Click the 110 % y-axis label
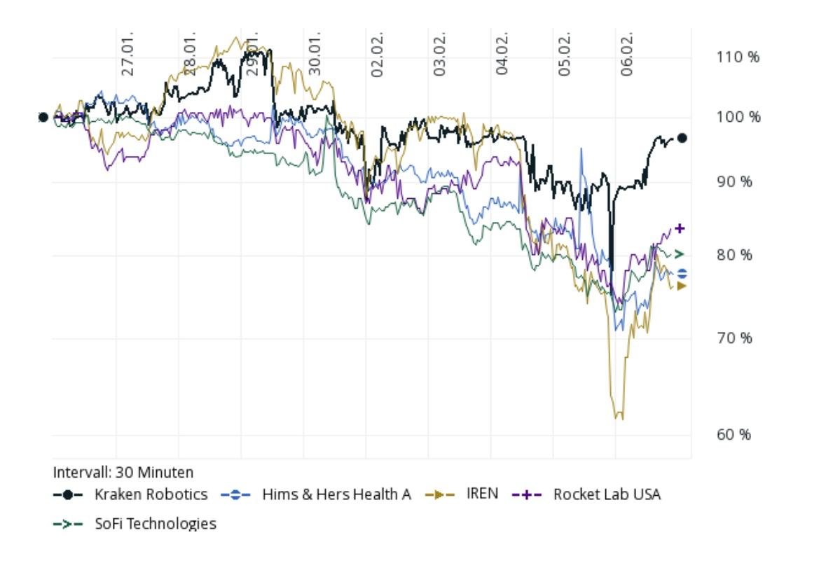The image size is (826, 563). coord(738,57)
